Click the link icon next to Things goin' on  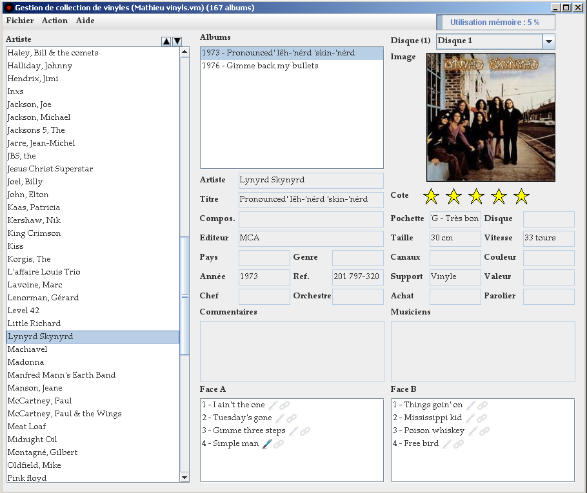tap(483, 405)
